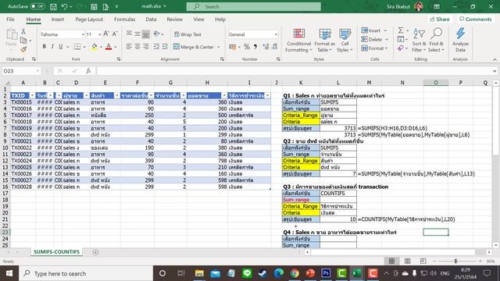Click the Undo arrow icon

point(64,6)
